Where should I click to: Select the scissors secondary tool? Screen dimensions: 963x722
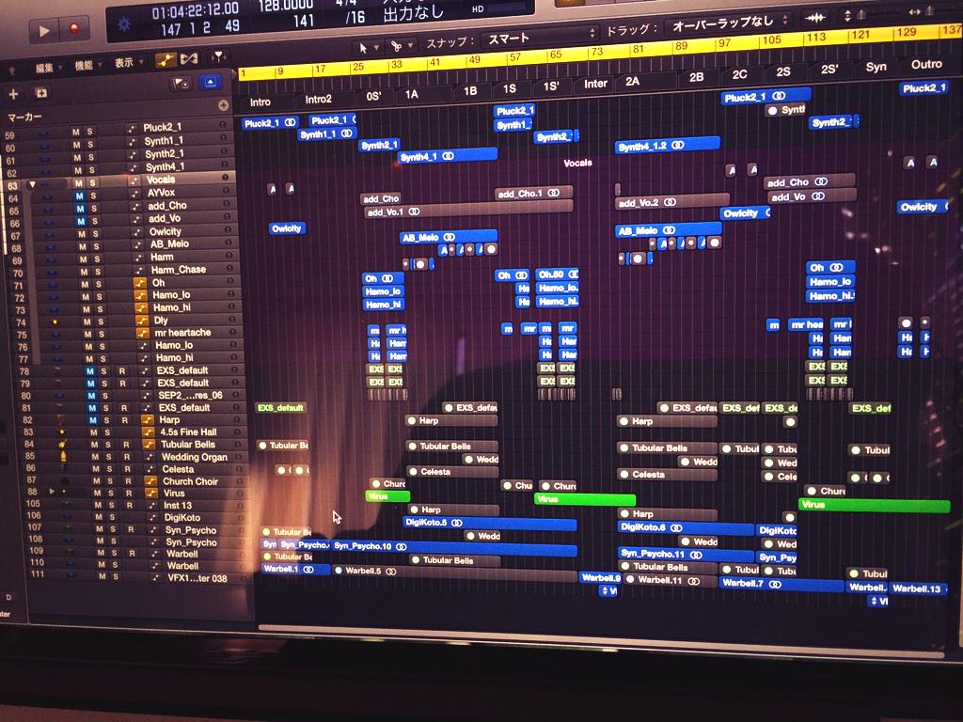396,45
